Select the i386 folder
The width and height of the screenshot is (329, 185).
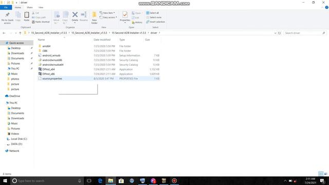point(45,51)
